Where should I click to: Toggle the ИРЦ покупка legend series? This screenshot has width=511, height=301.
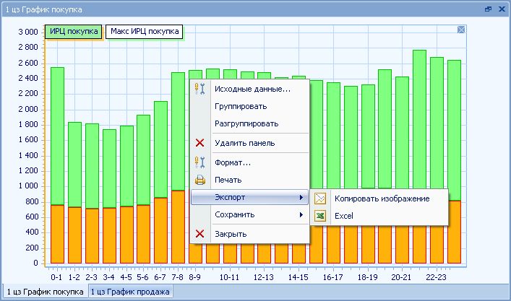(72, 32)
